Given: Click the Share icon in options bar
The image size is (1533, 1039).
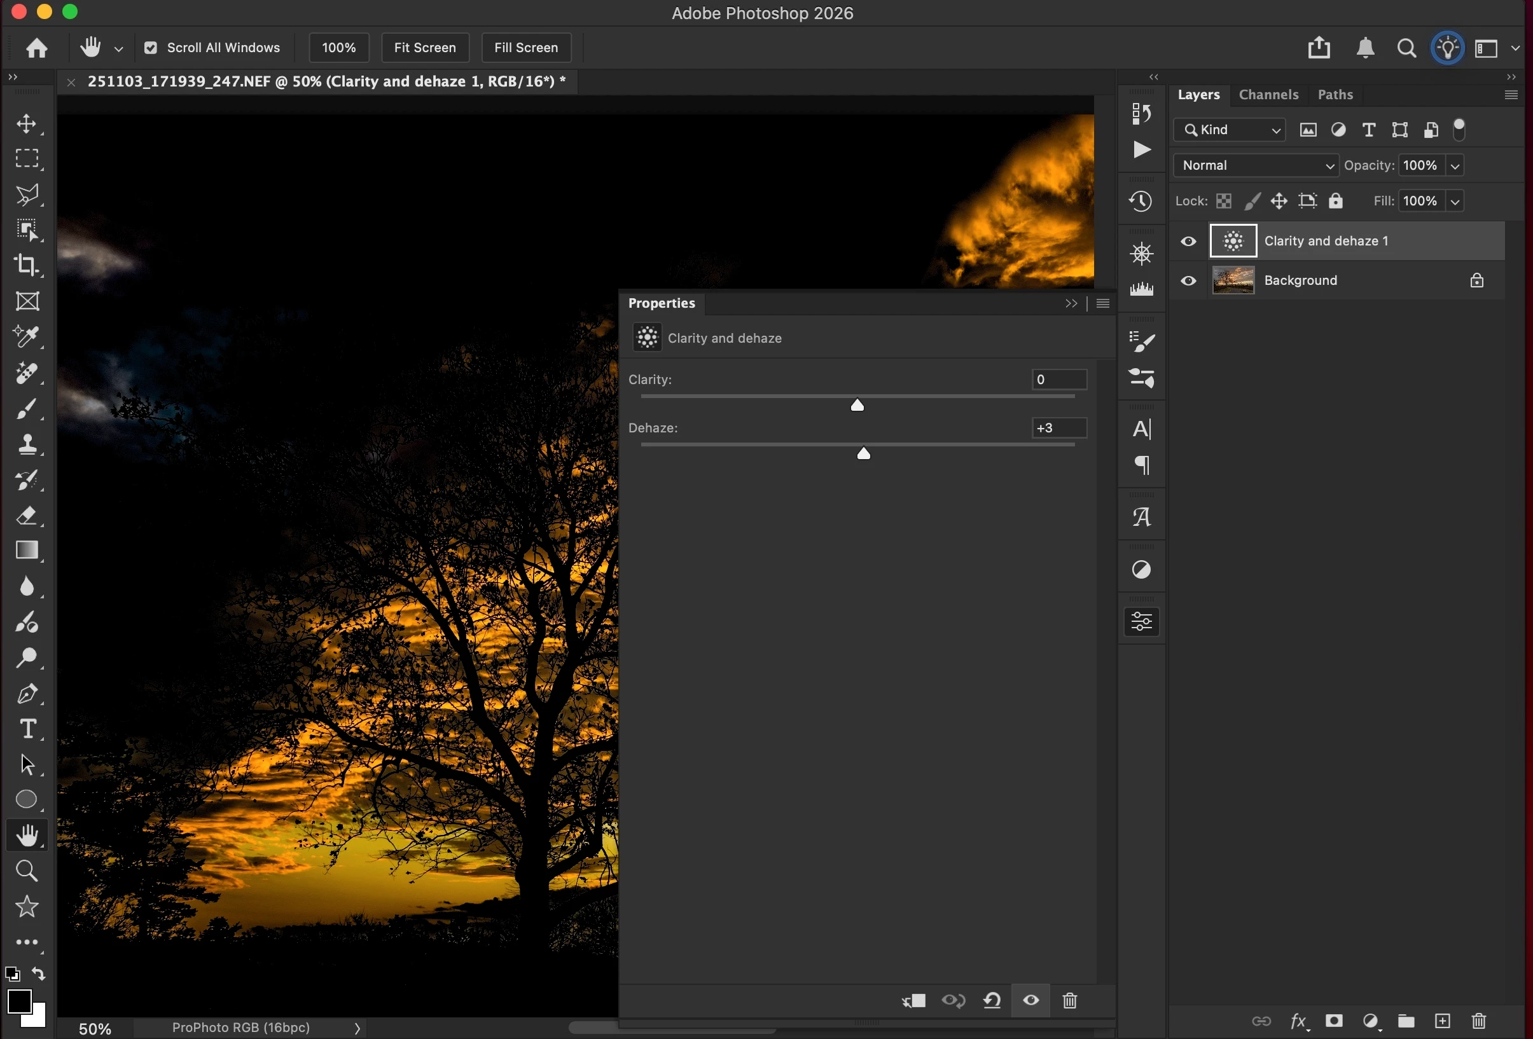Looking at the screenshot, I should 1319,48.
